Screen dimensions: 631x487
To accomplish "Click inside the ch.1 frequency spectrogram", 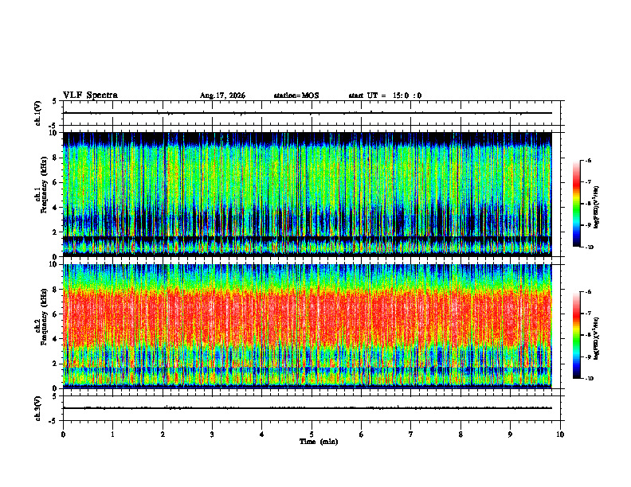I will (308, 194).
